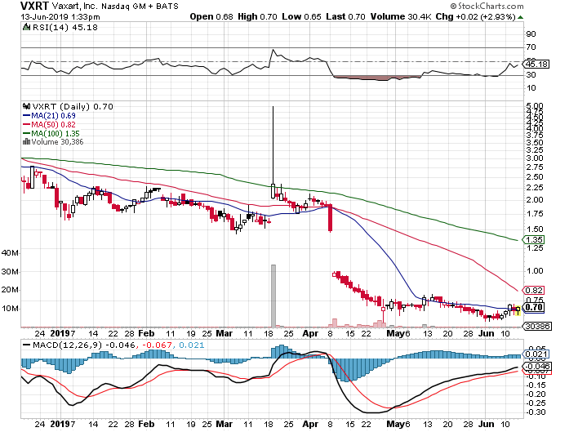Click the MA(21) 0.69 legend label
The width and height of the screenshot is (578, 432).
coord(53,116)
